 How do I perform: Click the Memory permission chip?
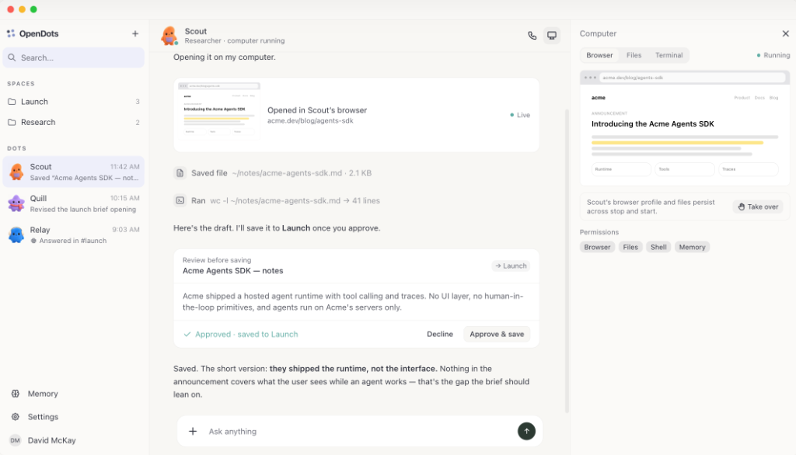[692, 247]
